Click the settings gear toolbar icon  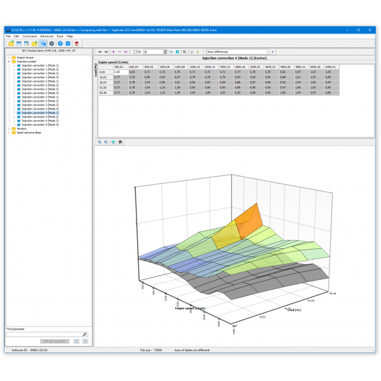tap(51, 43)
